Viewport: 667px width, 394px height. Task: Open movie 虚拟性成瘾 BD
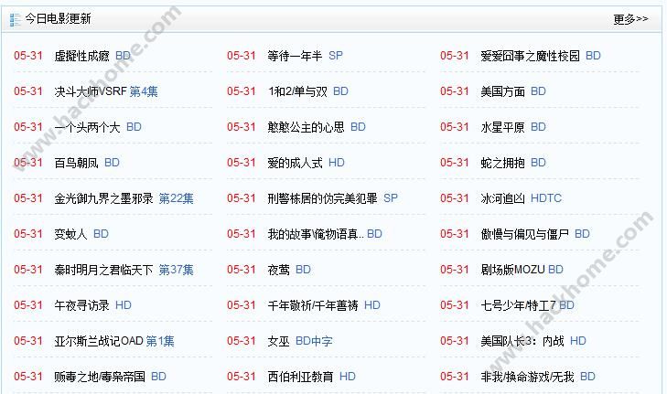pyautogui.click(x=92, y=56)
